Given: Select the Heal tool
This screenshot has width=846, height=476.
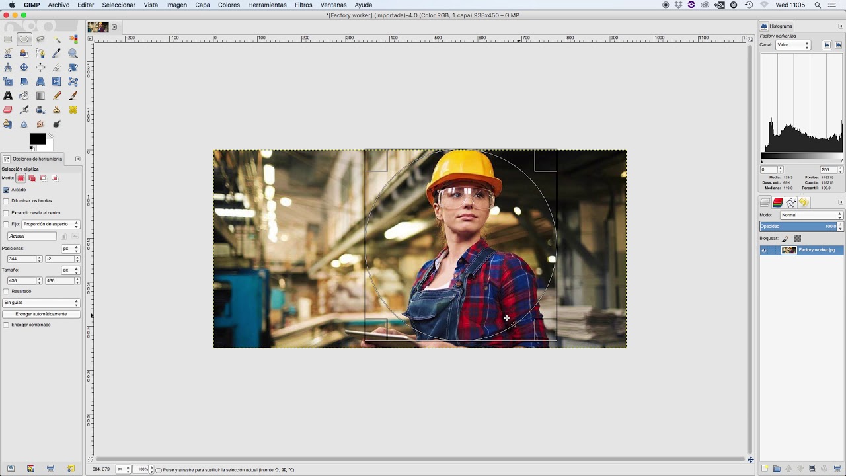Looking at the screenshot, I should click(73, 110).
